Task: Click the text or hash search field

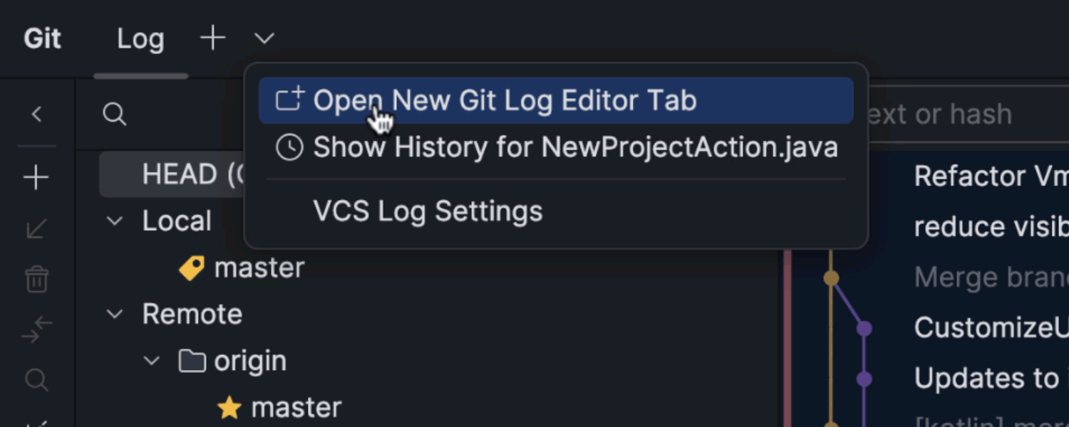Action: 962,114
